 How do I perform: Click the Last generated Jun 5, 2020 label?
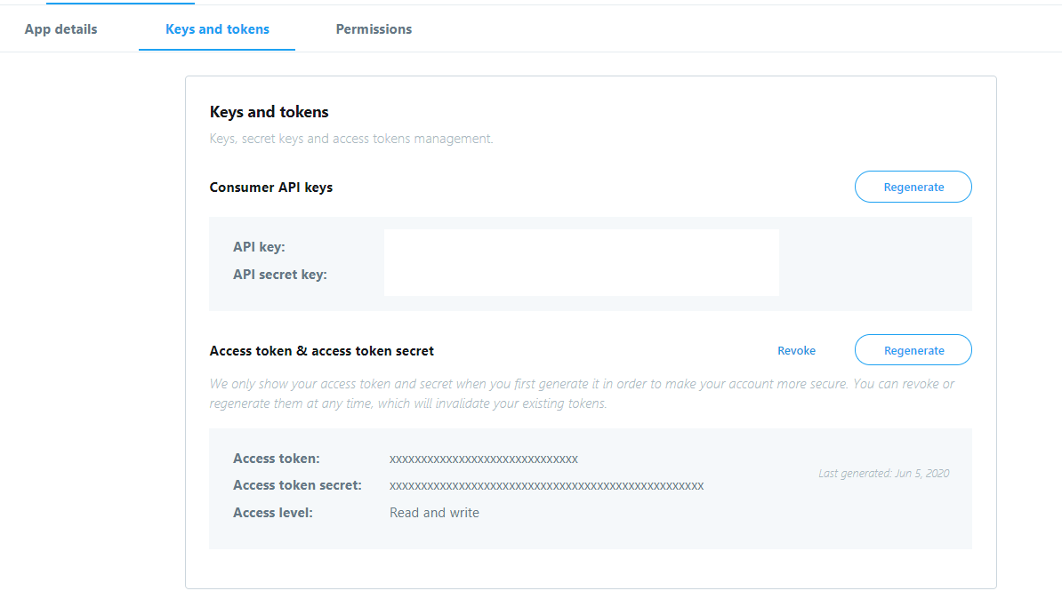pyautogui.click(x=883, y=473)
